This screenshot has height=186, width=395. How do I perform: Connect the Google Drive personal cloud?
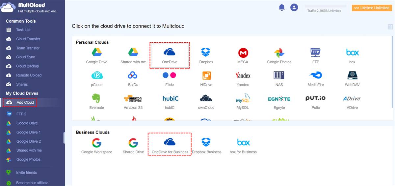[x=97, y=56]
